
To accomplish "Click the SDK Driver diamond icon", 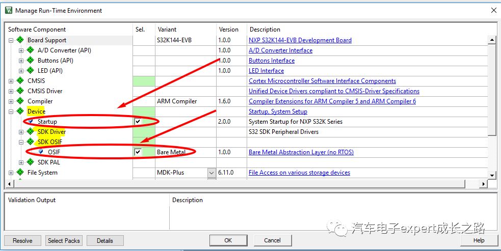I will (x=31, y=131).
